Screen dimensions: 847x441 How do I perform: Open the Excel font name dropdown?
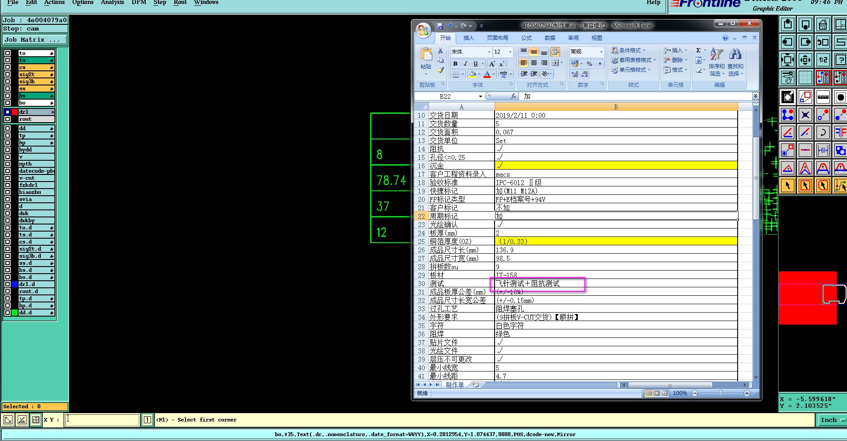[x=489, y=52]
